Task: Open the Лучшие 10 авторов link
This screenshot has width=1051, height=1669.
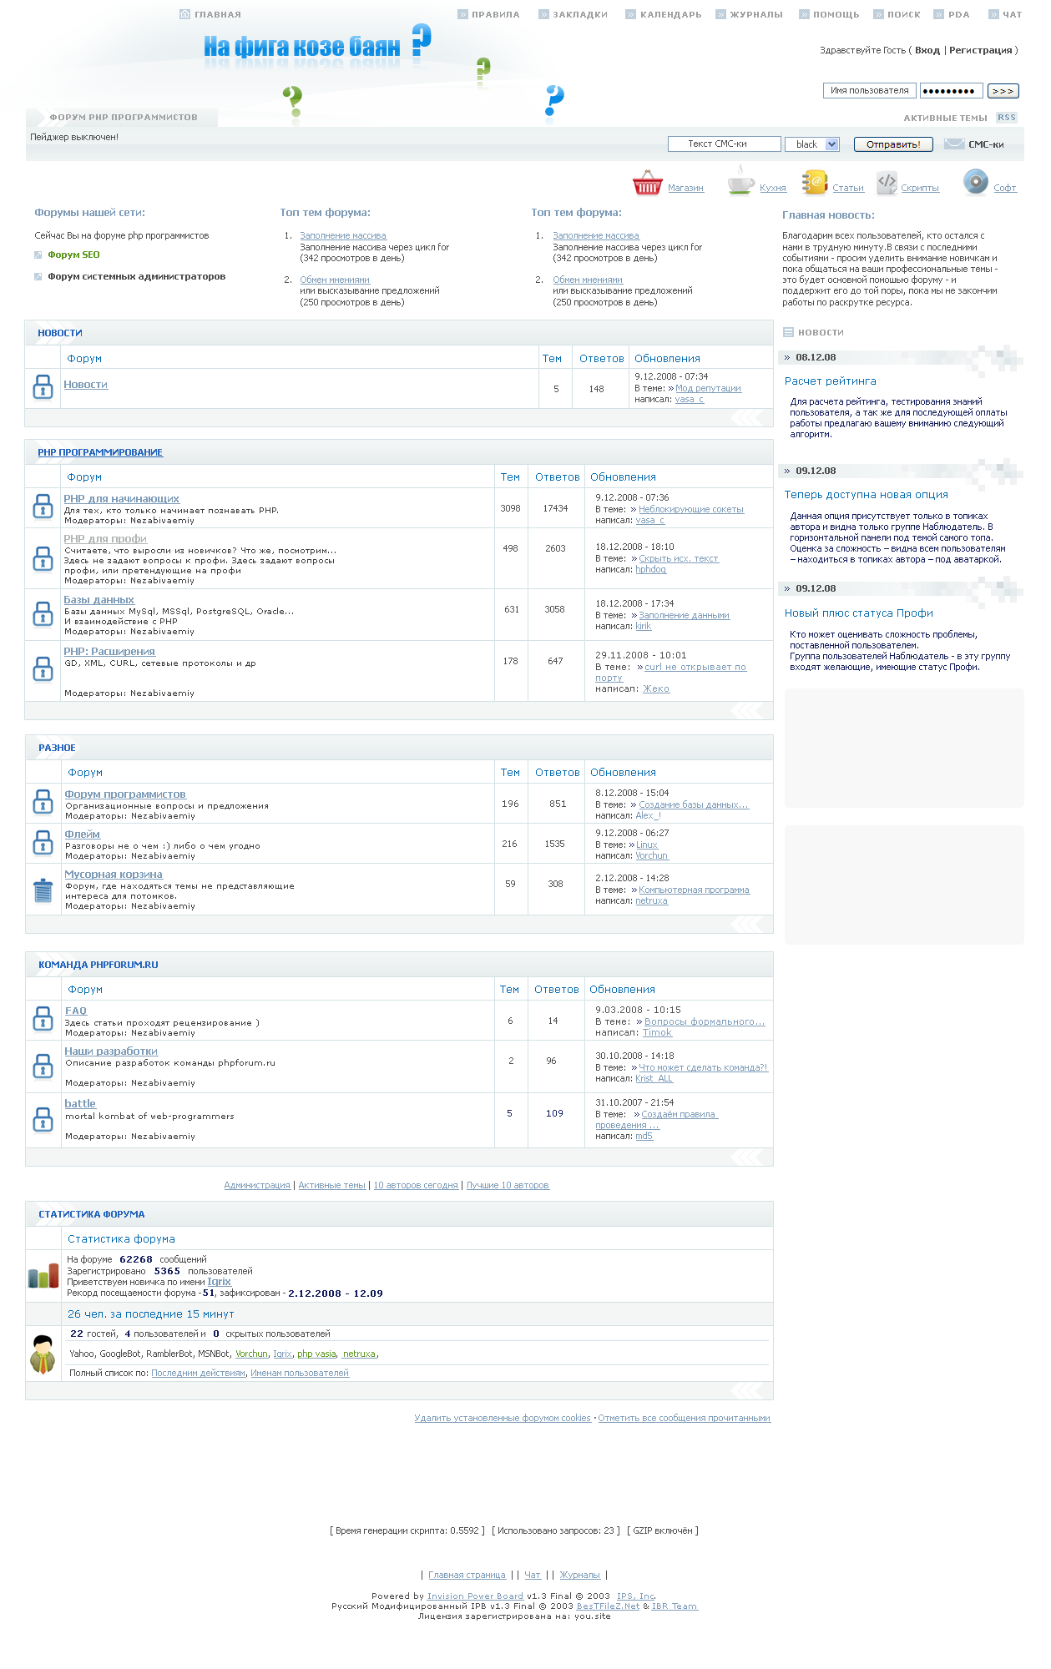Action: (x=508, y=1185)
